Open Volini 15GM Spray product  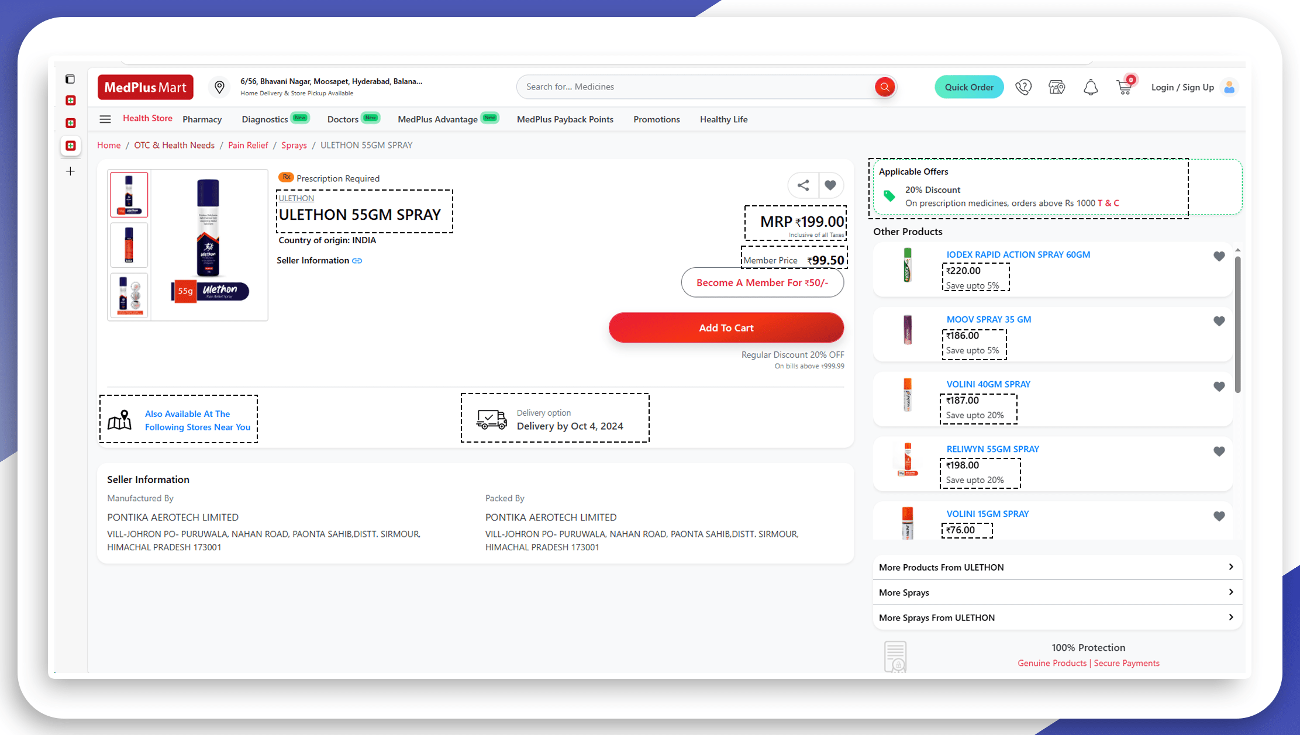pyautogui.click(x=988, y=514)
